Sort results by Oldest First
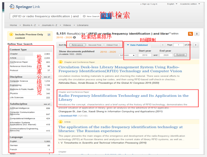Screen dimensions: 207x157 tap(112, 45)
